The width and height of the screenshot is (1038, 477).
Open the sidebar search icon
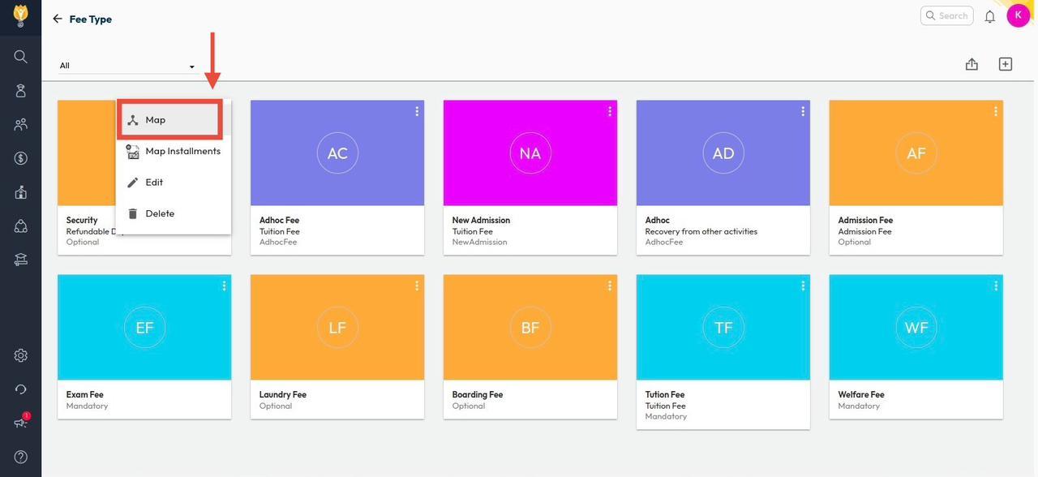pyautogui.click(x=20, y=57)
